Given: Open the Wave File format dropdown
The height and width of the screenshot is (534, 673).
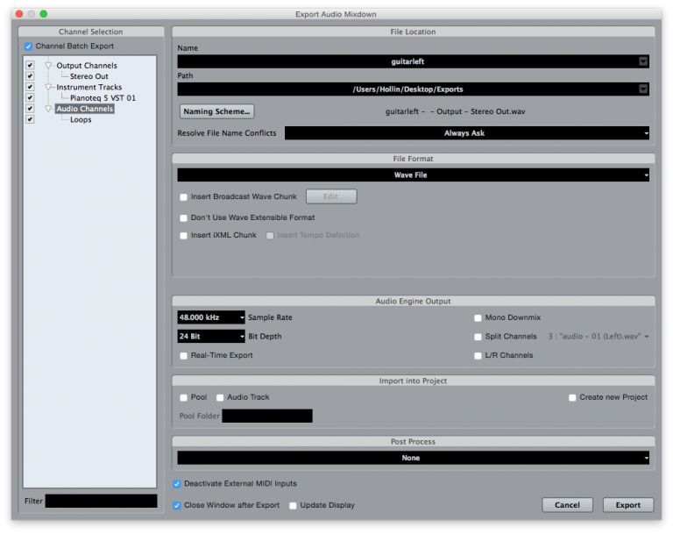Looking at the screenshot, I should tap(414, 174).
